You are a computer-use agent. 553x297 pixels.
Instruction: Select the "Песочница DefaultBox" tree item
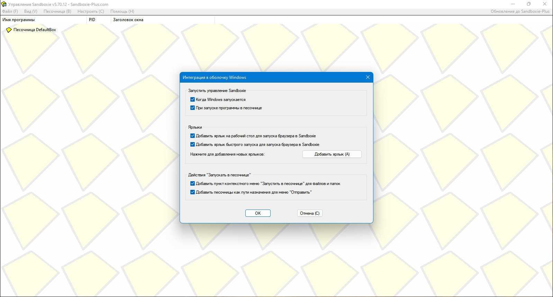pyautogui.click(x=35, y=30)
